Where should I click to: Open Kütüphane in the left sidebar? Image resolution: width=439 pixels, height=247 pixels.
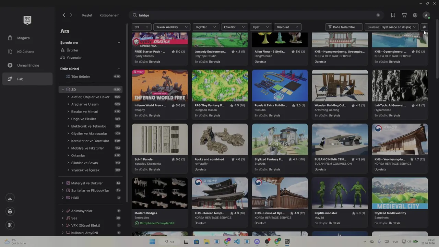point(27,51)
